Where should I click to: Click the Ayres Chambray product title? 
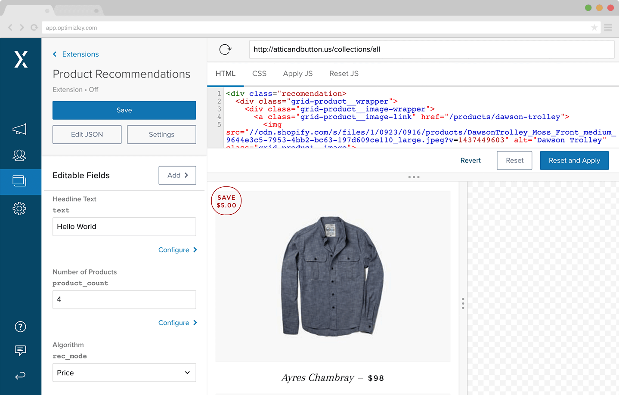[x=318, y=378]
